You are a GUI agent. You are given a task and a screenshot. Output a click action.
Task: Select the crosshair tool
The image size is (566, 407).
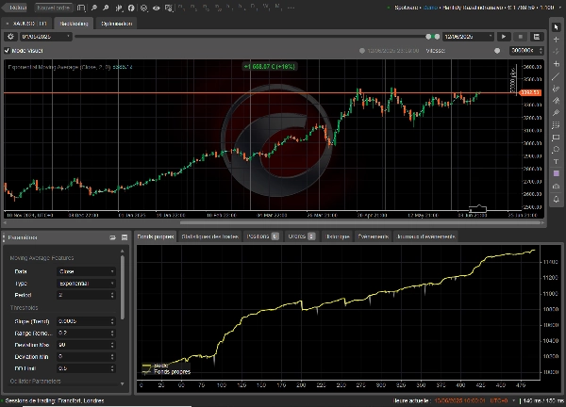tap(557, 40)
